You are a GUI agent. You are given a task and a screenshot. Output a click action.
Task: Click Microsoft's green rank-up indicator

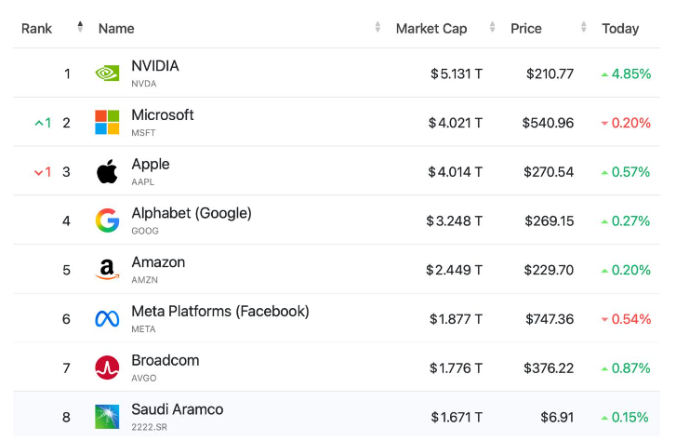42,123
